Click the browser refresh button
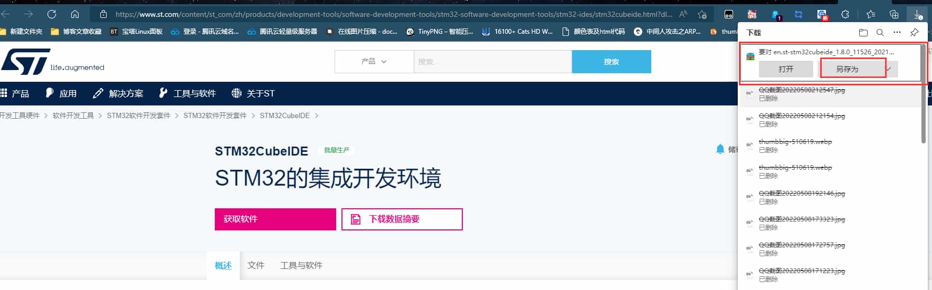Viewport: 932px width, 290px height. coord(52,14)
